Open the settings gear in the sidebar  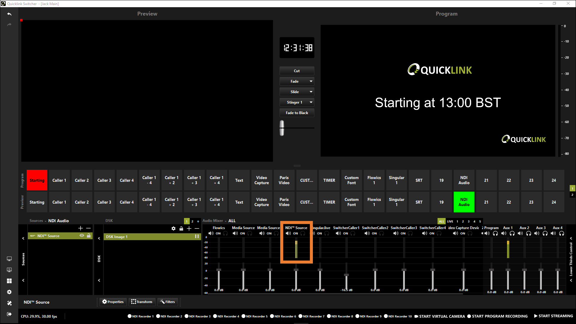(9, 292)
